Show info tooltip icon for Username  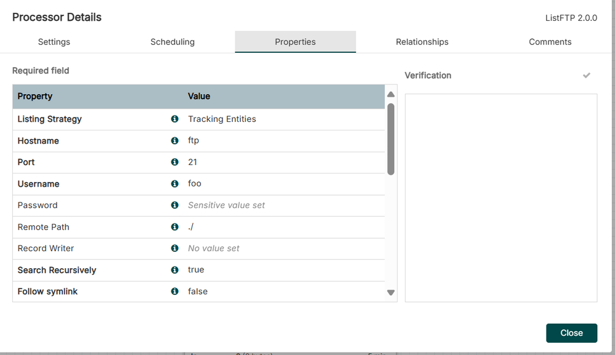pos(174,184)
